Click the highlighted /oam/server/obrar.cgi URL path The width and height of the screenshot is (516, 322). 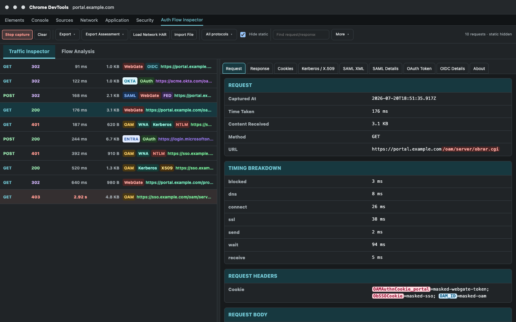pos(471,149)
